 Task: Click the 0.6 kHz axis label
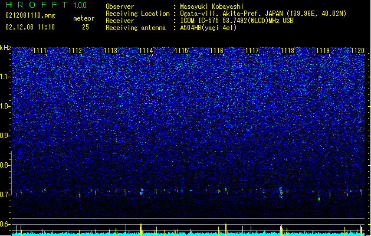pos(5,224)
